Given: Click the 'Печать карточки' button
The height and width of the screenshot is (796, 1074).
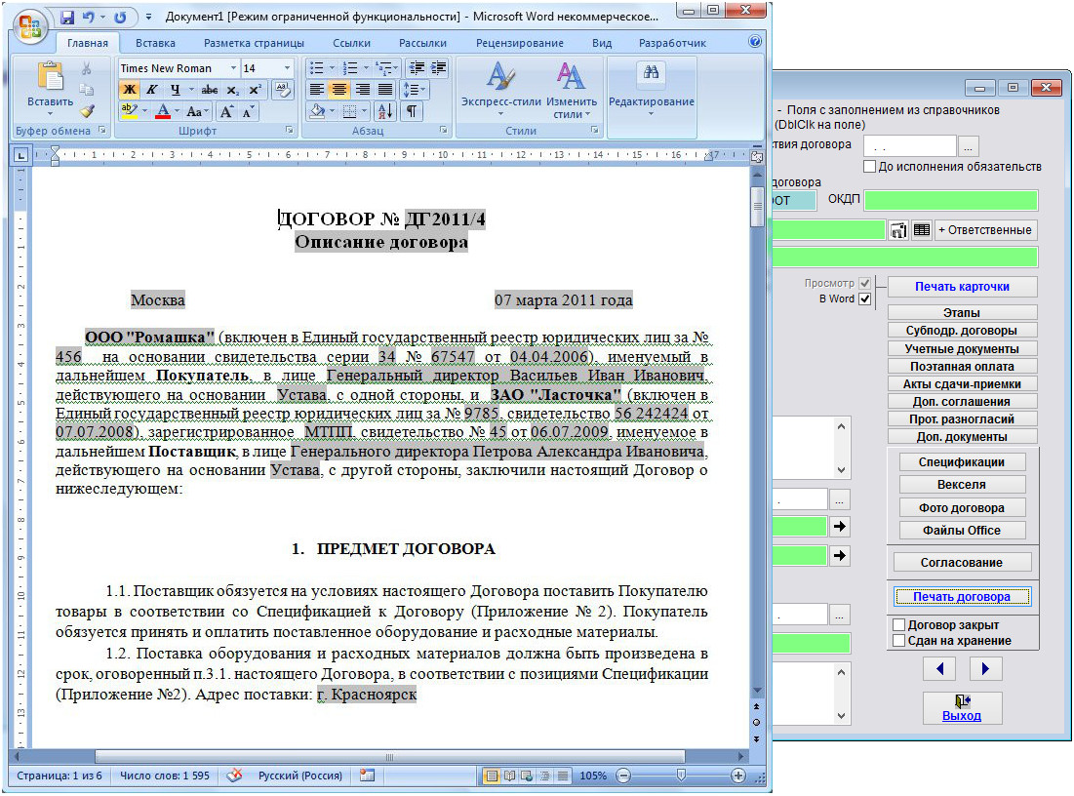Looking at the screenshot, I should click(962, 287).
